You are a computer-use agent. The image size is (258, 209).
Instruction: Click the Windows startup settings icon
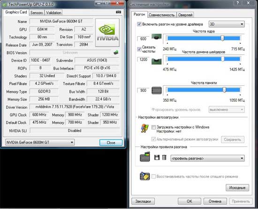click(x=144, y=129)
